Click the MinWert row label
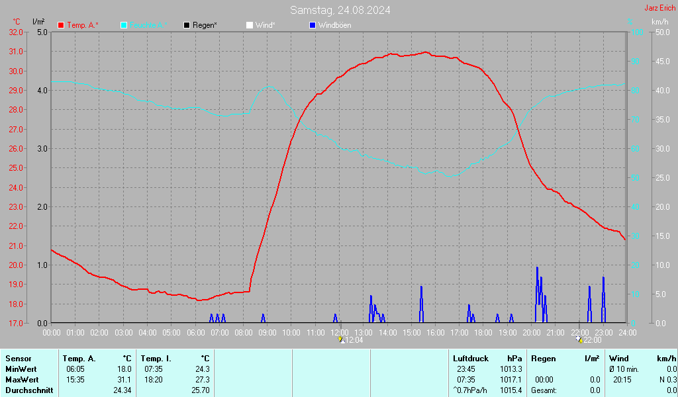 [x=20, y=369]
